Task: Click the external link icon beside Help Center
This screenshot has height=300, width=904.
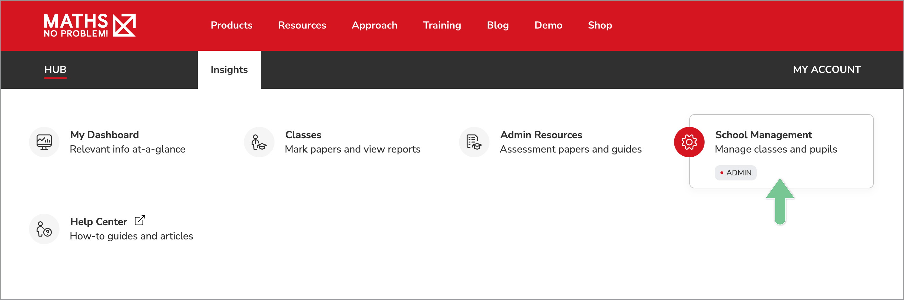Action: tap(140, 220)
